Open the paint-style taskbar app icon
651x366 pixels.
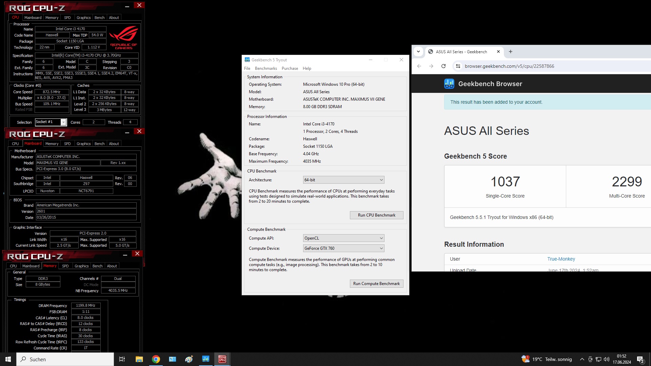(x=189, y=359)
